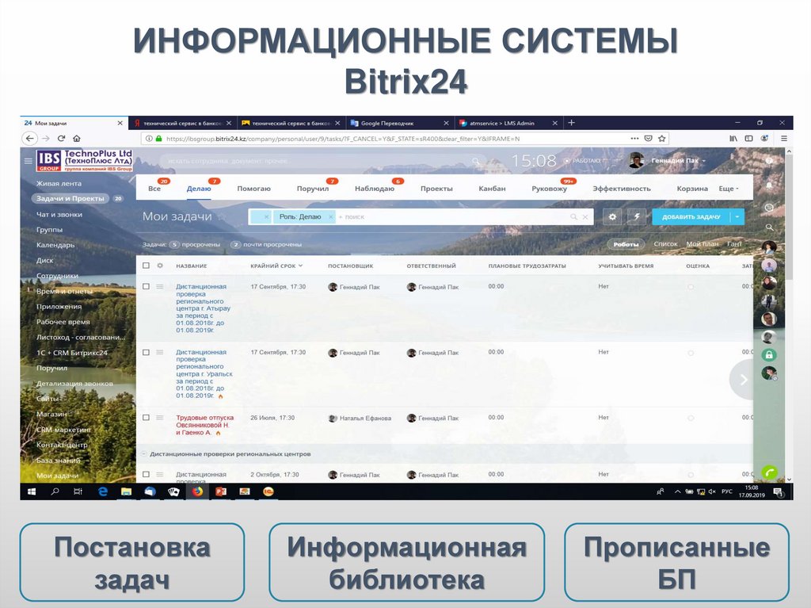
Task: Open actions menu for the Уральск task row
Action: click(x=160, y=352)
